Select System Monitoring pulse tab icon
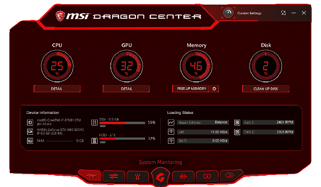 90,175
